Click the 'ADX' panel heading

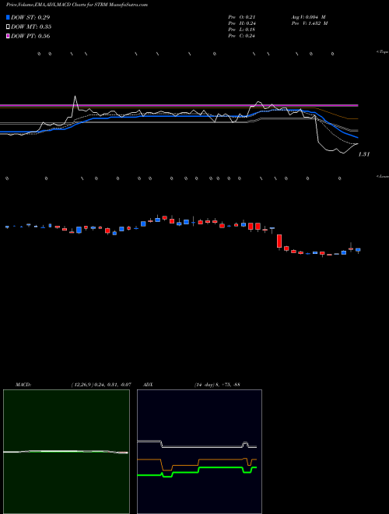(x=148, y=385)
